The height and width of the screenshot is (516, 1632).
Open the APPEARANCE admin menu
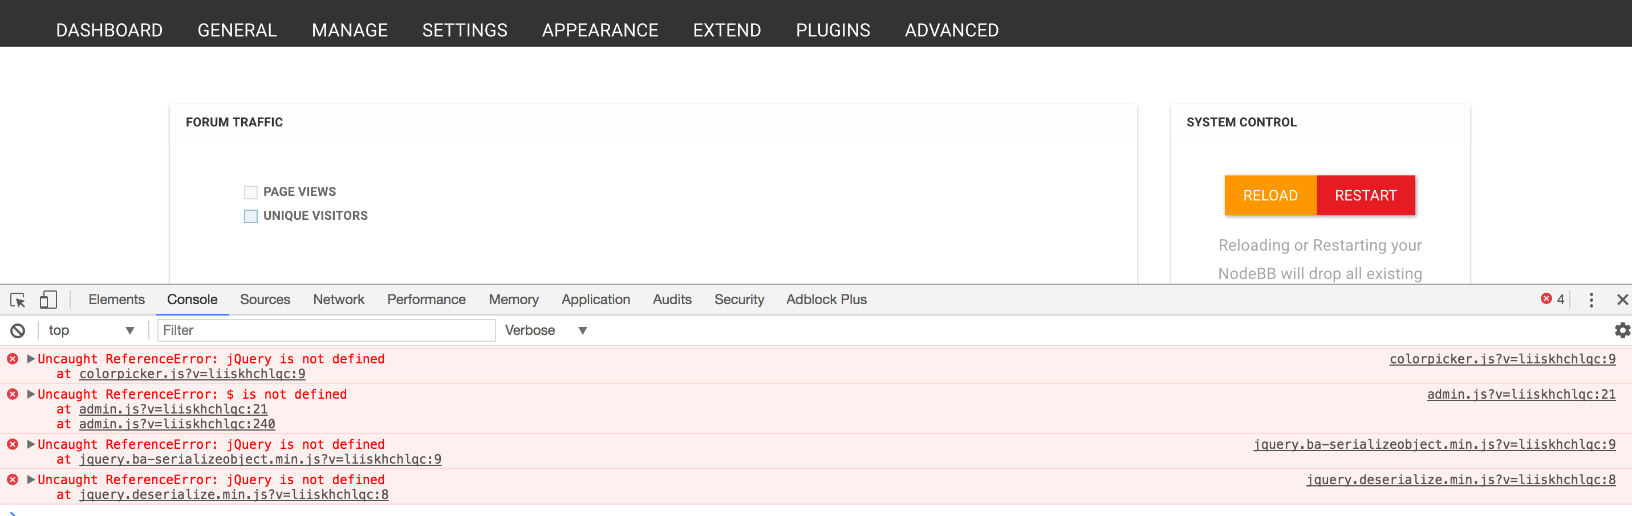(599, 30)
